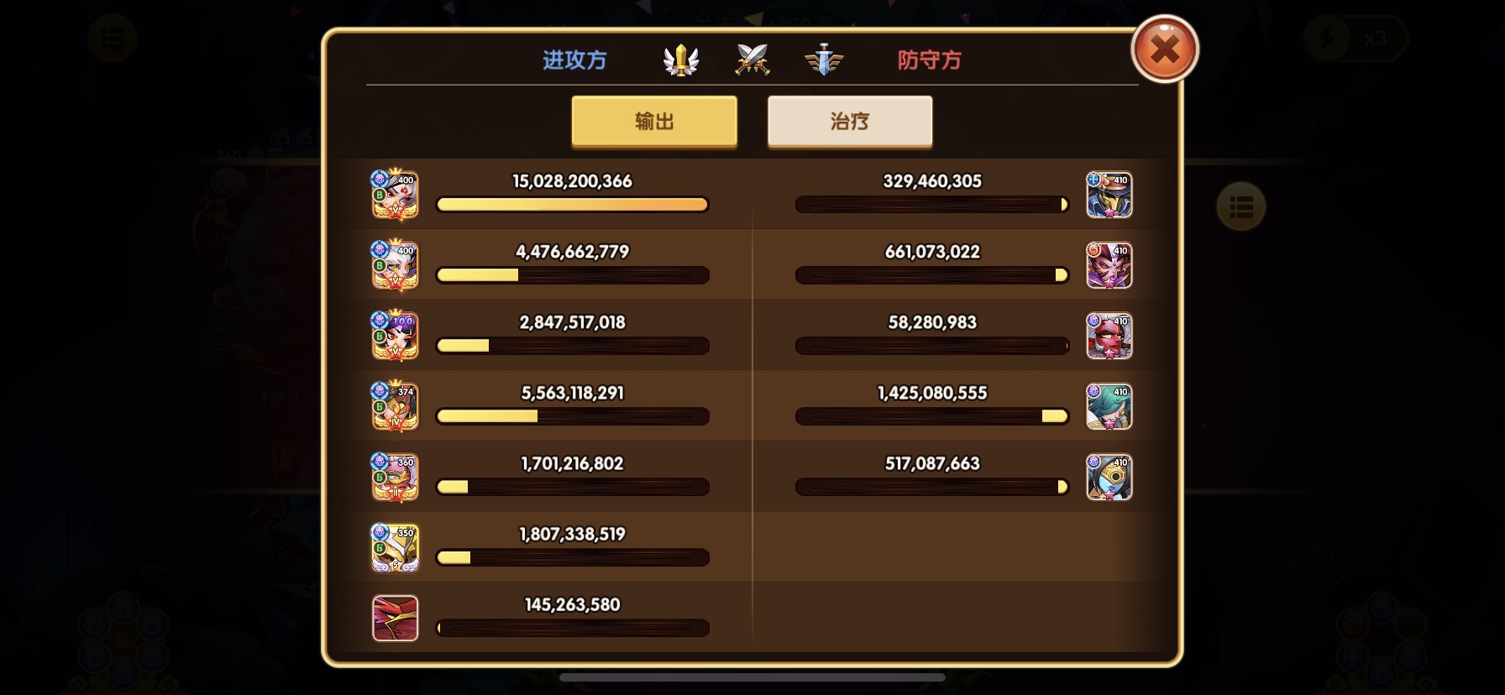Select attacker hero with 4,476,662,779 damage

pyautogui.click(x=395, y=265)
